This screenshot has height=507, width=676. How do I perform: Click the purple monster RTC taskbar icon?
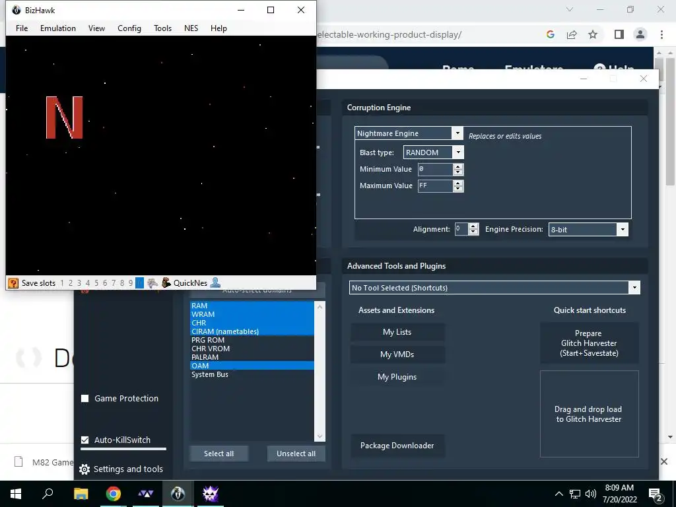click(211, 494)
